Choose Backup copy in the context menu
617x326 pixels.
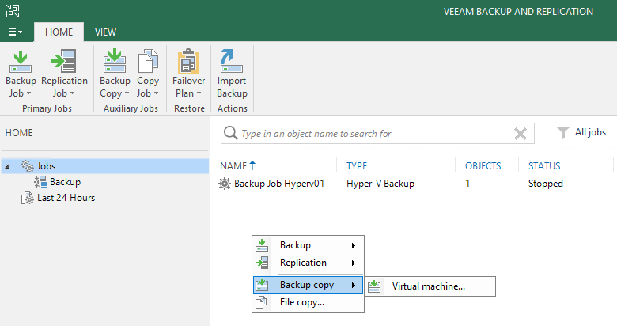308,285
